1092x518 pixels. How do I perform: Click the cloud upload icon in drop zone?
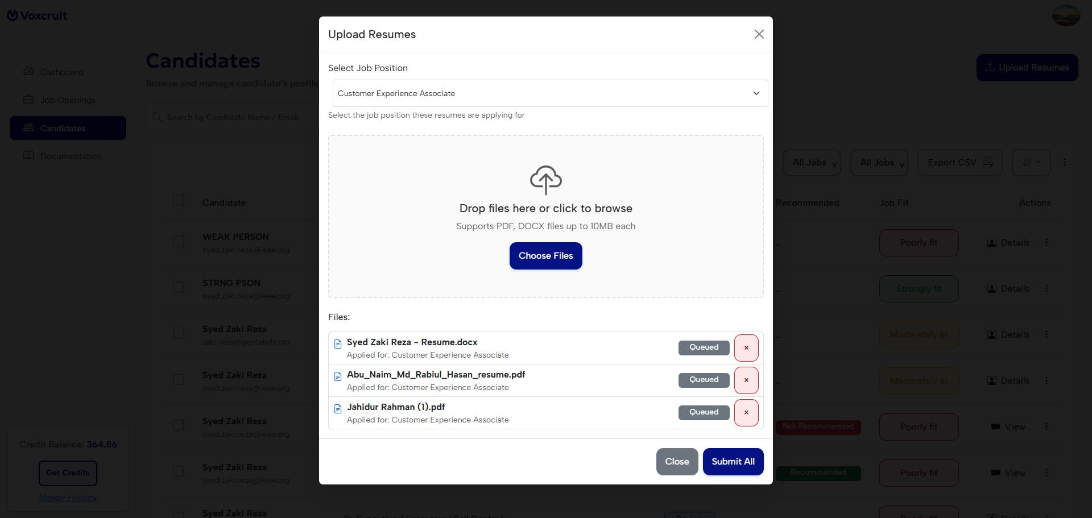(546, 180)
